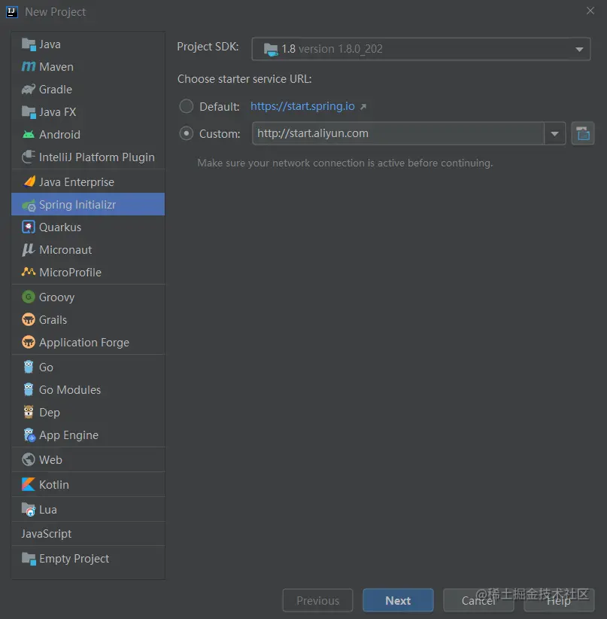Viewport: 607px width, 619px height.
Task: Select the 'Micronaut' list label
Action: [x=65, y=250]
